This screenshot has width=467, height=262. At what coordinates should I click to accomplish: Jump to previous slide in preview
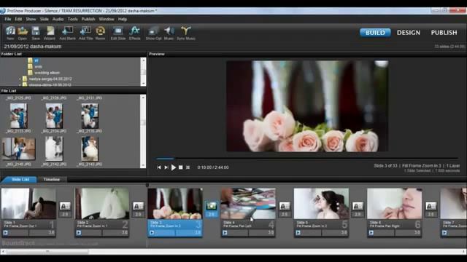tap(159, 167)
